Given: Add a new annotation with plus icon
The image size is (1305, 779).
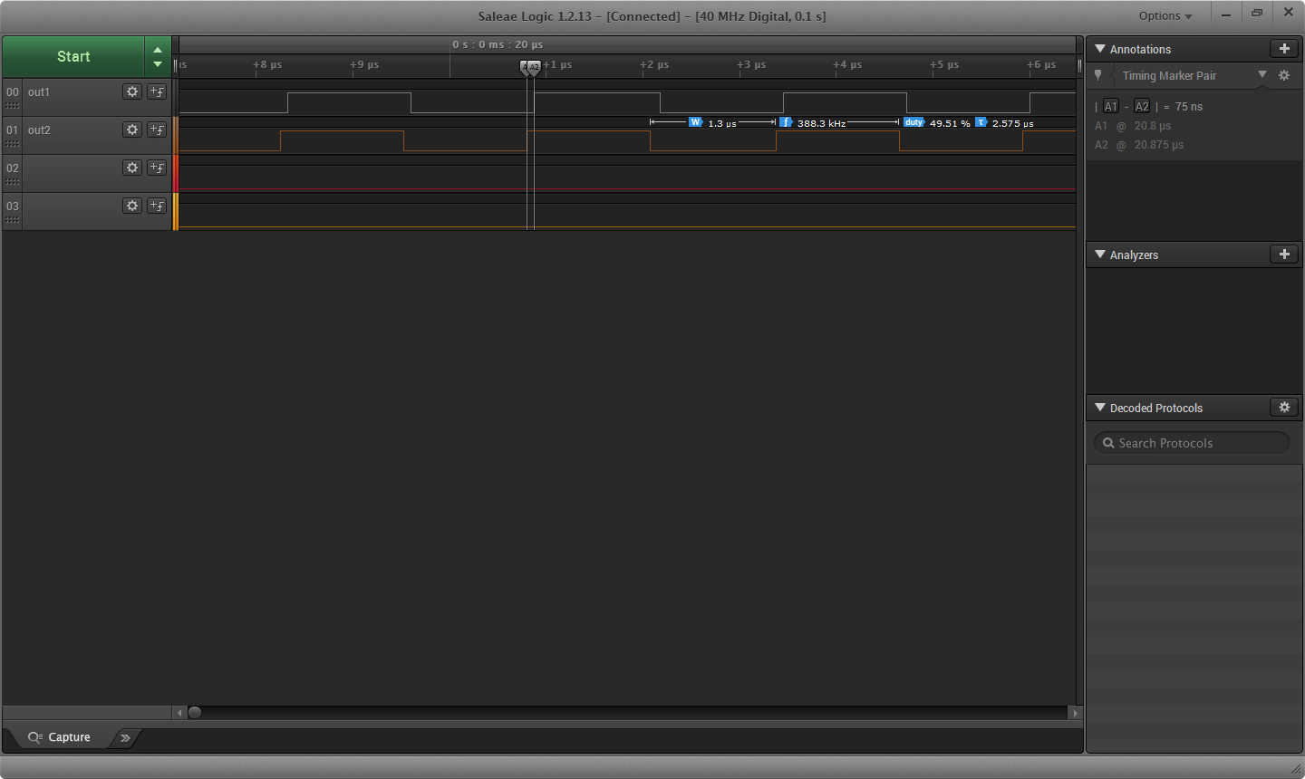Looking at the screenshot, I should 1284,49.
